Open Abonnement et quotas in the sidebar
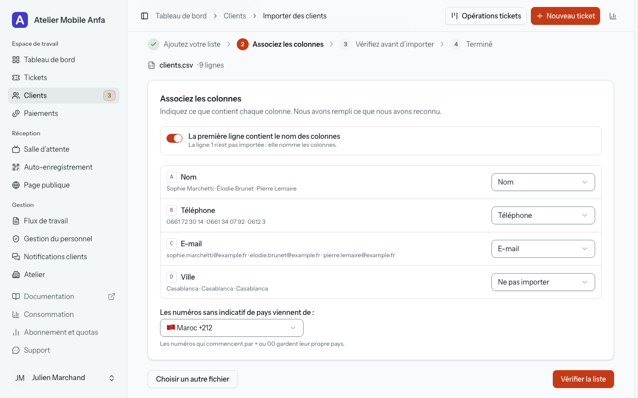The width and height of the screenshot is (638, 398). tap(64, 332)
